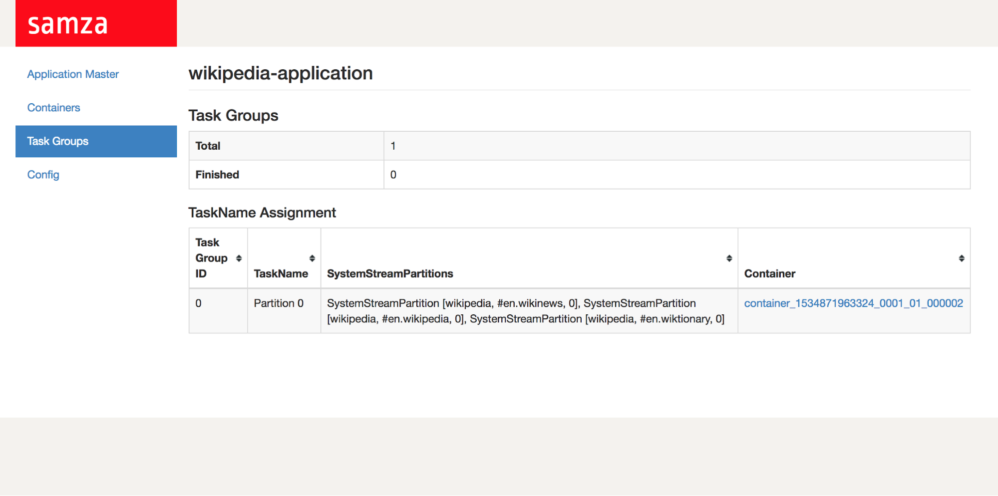
Task: Click the TaskName header label
Action: click(281, 273)
